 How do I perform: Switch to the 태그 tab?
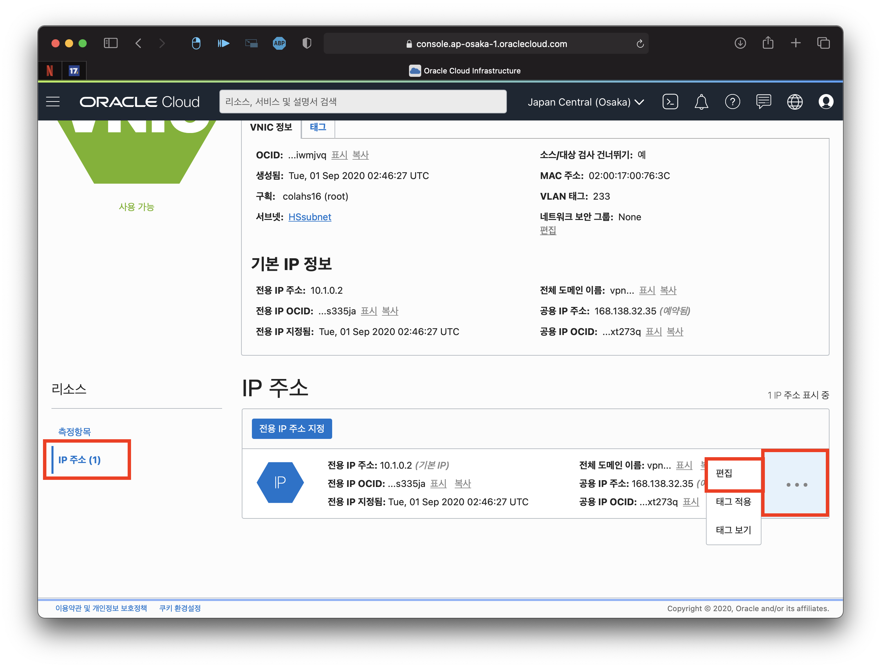pos(318,127)
